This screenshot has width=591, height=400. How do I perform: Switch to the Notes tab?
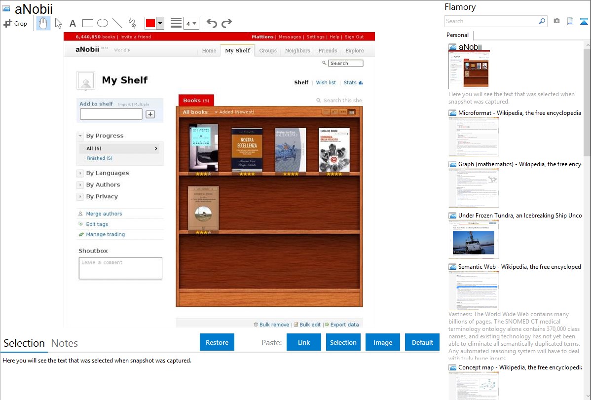[x=65, y=343]
